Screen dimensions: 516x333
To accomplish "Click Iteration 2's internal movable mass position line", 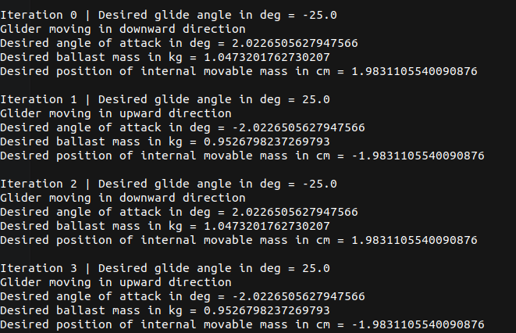I will tap(239, 240).
